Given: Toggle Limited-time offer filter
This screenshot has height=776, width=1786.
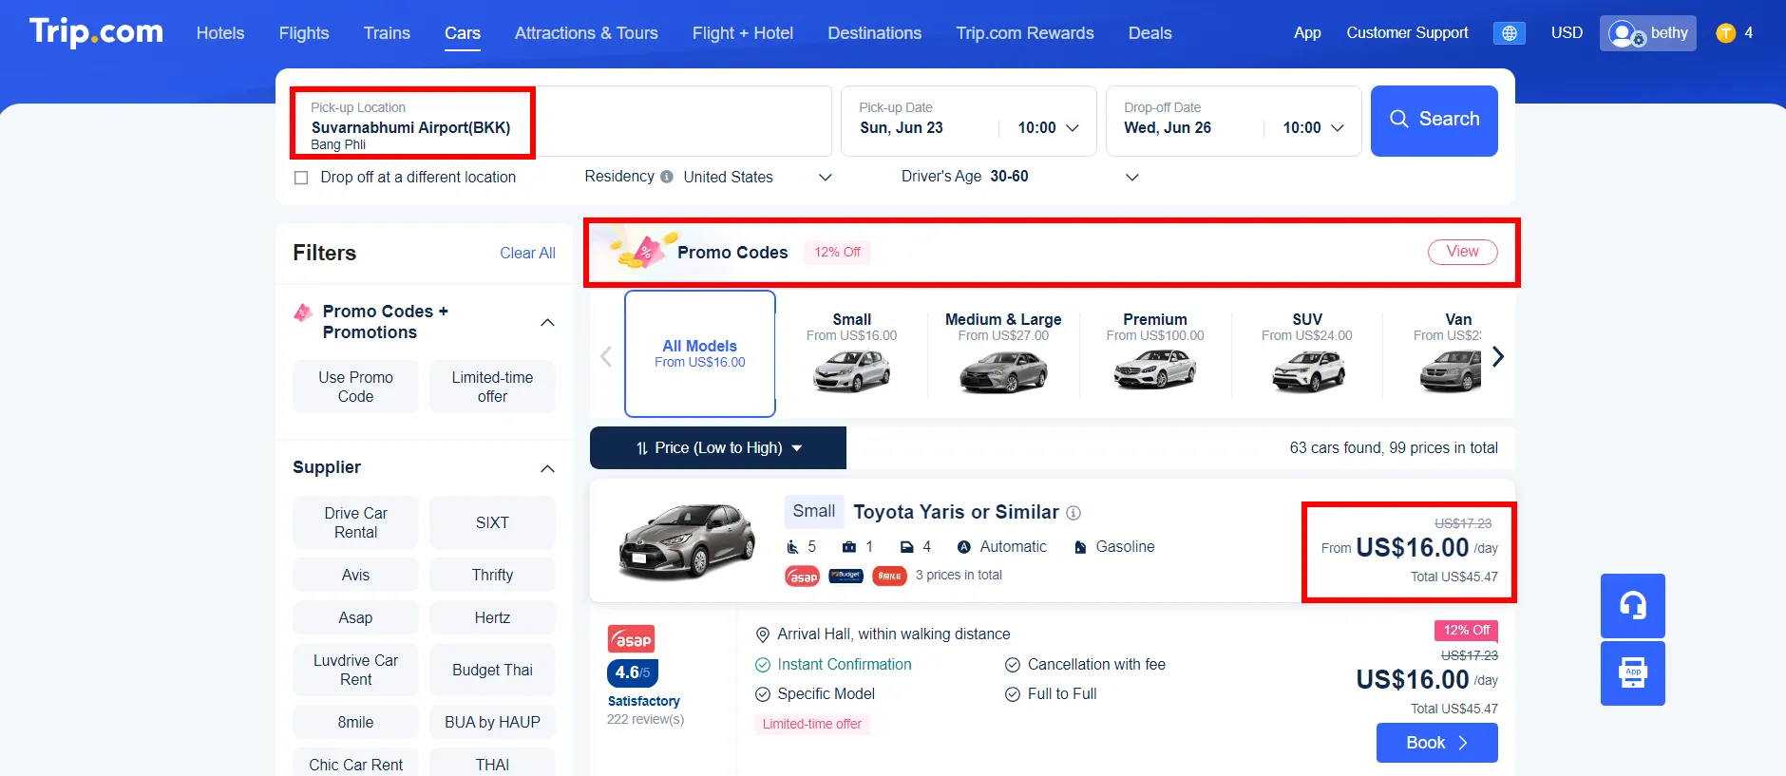Looking at the screenshot, I should pos(492,387).
